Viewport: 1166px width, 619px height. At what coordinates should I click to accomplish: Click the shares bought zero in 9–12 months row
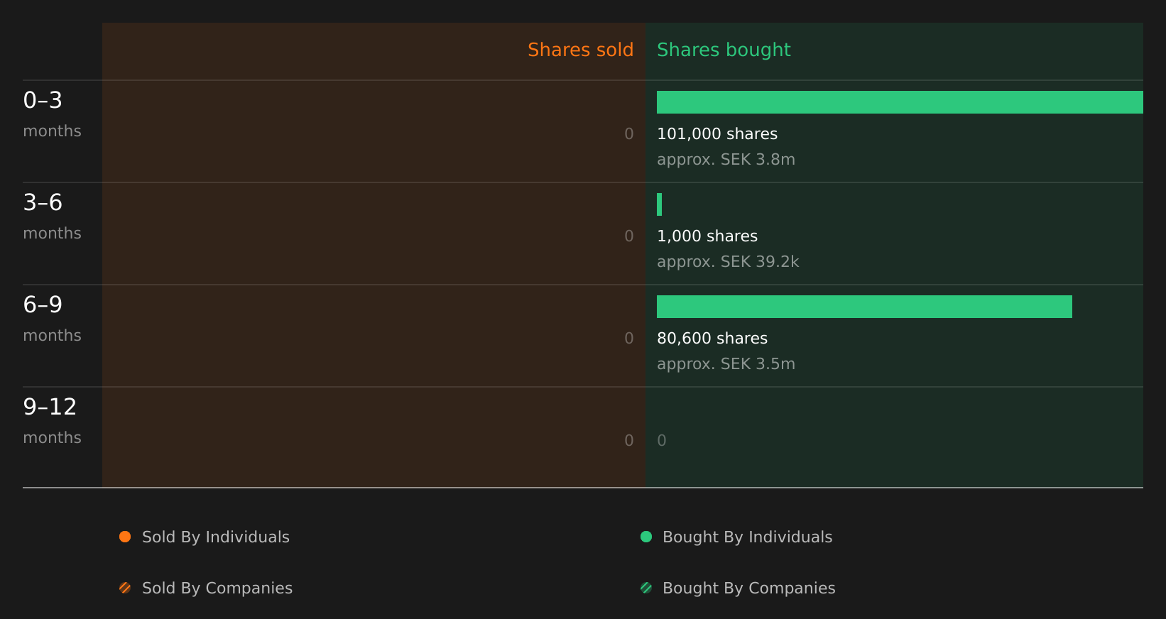(662, 441)
